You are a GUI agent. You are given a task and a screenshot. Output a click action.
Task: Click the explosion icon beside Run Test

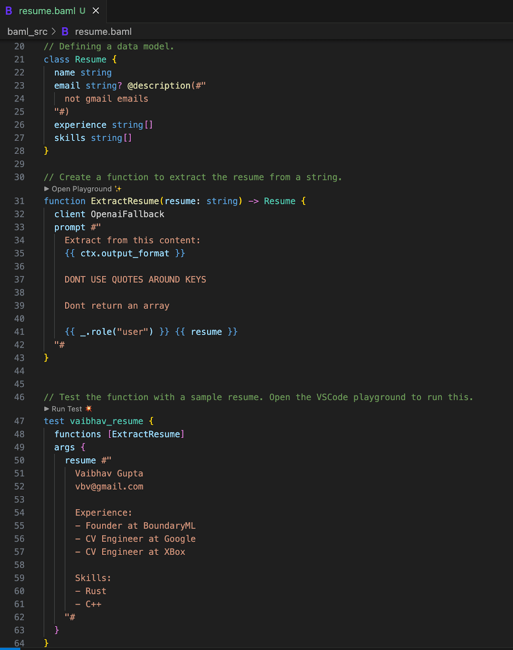[x=89, y=409]
